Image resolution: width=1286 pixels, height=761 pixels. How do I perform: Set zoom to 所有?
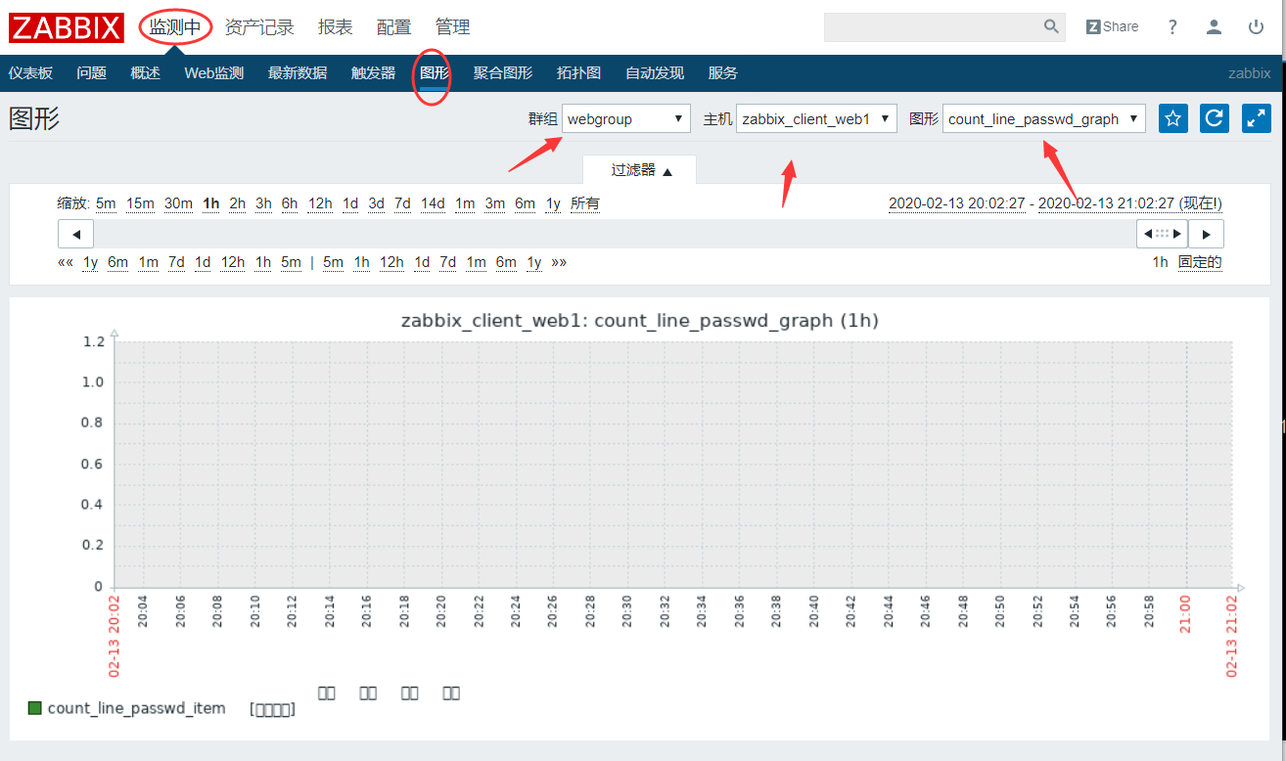[585, 203]
